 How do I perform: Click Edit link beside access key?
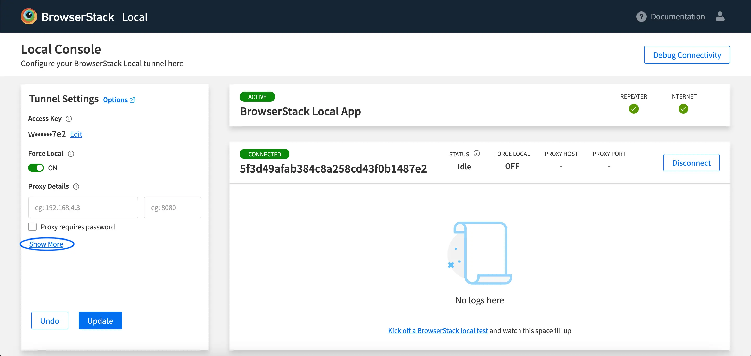(x=76, y=134)
